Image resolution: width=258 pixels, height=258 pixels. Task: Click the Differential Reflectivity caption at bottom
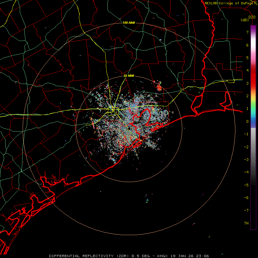pyautogui.click(x=129, y=256)
